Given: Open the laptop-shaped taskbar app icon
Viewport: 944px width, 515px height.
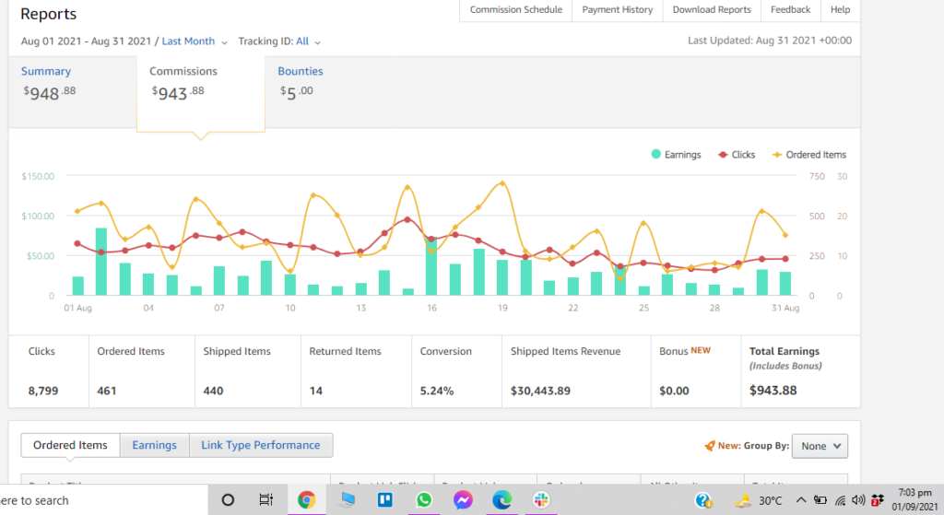Looking at the screenshot, I should [x=347, y=500].
